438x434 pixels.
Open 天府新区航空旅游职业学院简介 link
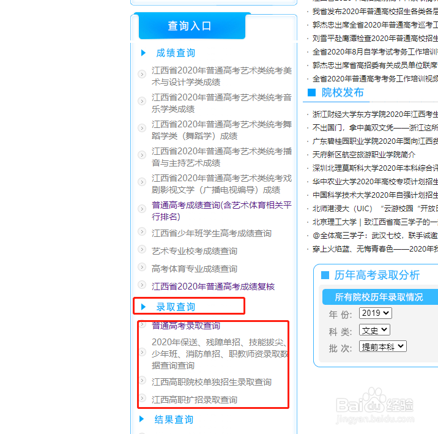[364, 154]
